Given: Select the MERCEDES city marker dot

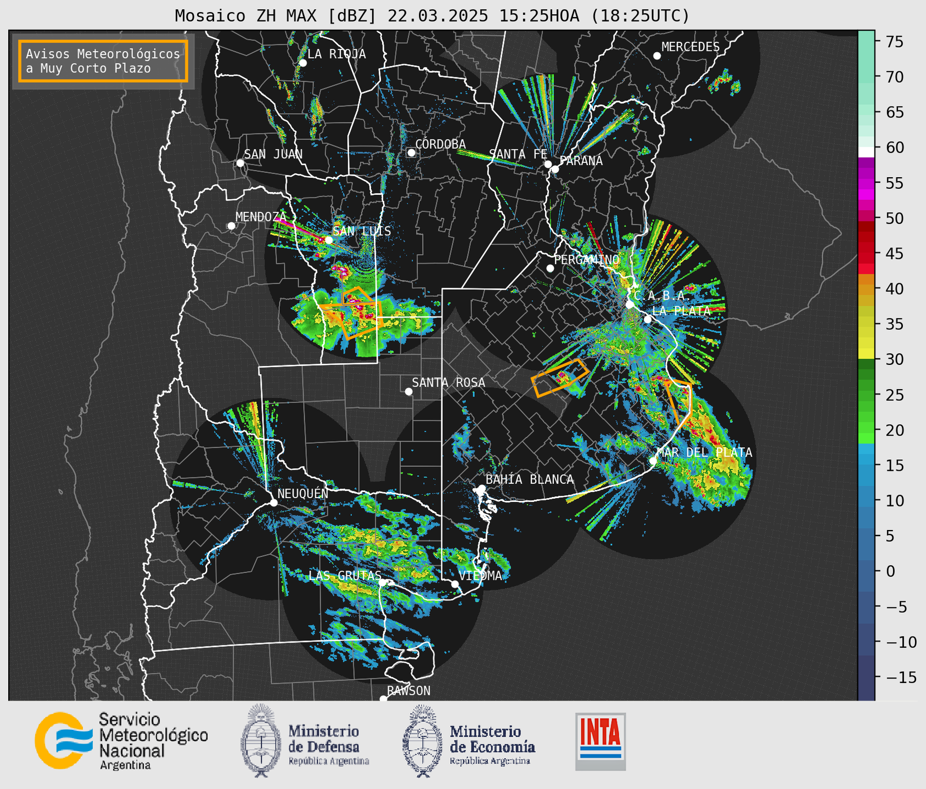Looking at the screenshot, I should 657,56.
